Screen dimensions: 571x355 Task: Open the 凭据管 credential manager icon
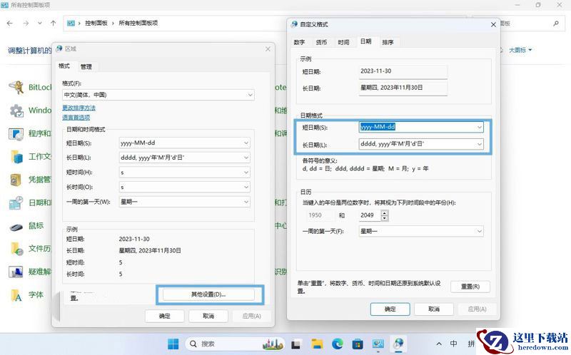tap(16, 180)
